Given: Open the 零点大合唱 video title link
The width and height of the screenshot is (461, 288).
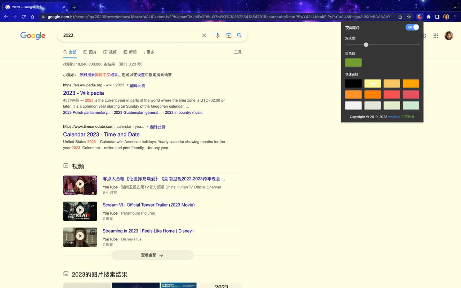Looking at the screenshot, I should (x=164, y=179).
